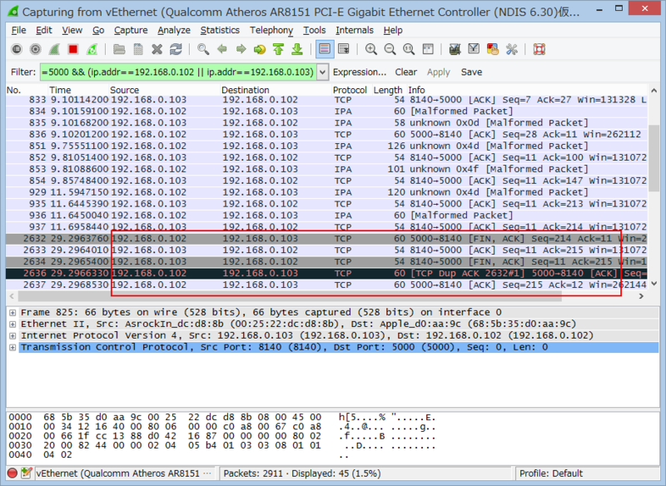
Task: Apply the display filter
Action: click(439, 72)
